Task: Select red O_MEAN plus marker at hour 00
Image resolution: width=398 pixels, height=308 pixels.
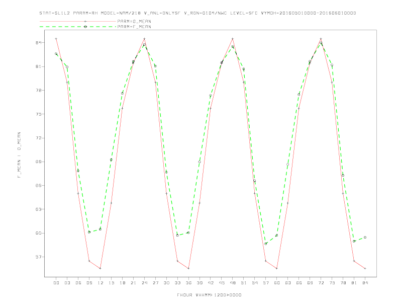Action: tap(56, 39)
